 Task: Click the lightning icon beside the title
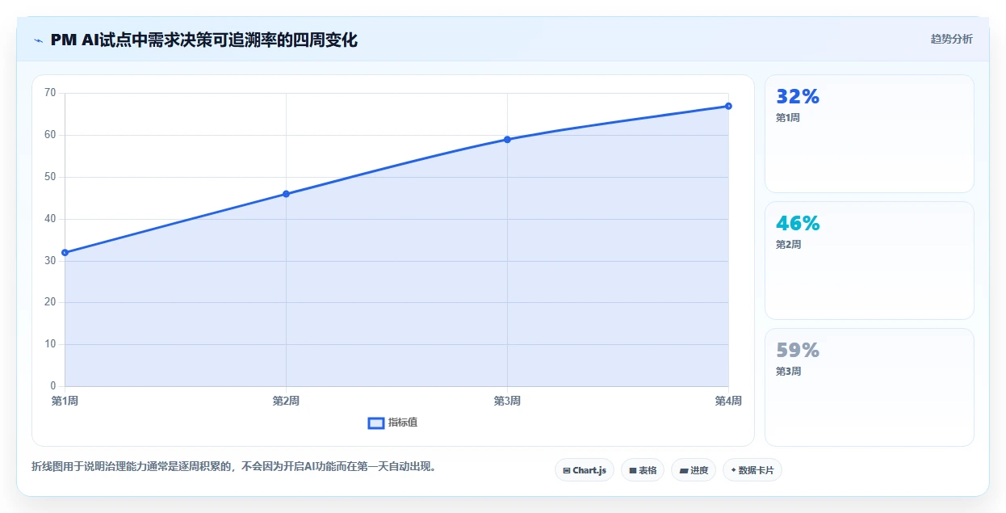tap(38, 40)
